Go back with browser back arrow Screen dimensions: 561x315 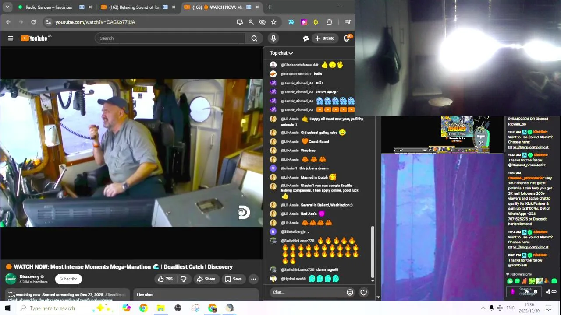8,22
